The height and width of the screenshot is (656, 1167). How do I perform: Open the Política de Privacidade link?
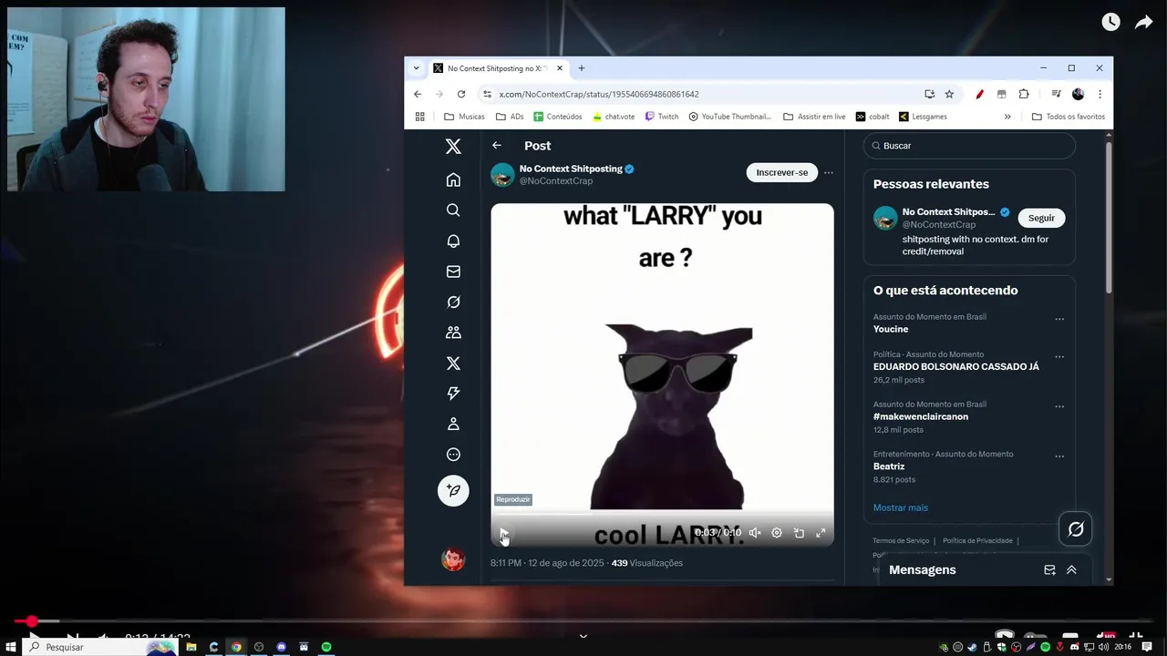pos(977,540)
